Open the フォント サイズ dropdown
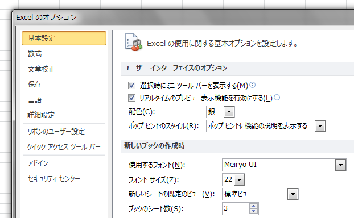Viewport: 354px width, 218px height. click(x=239, y=180)
